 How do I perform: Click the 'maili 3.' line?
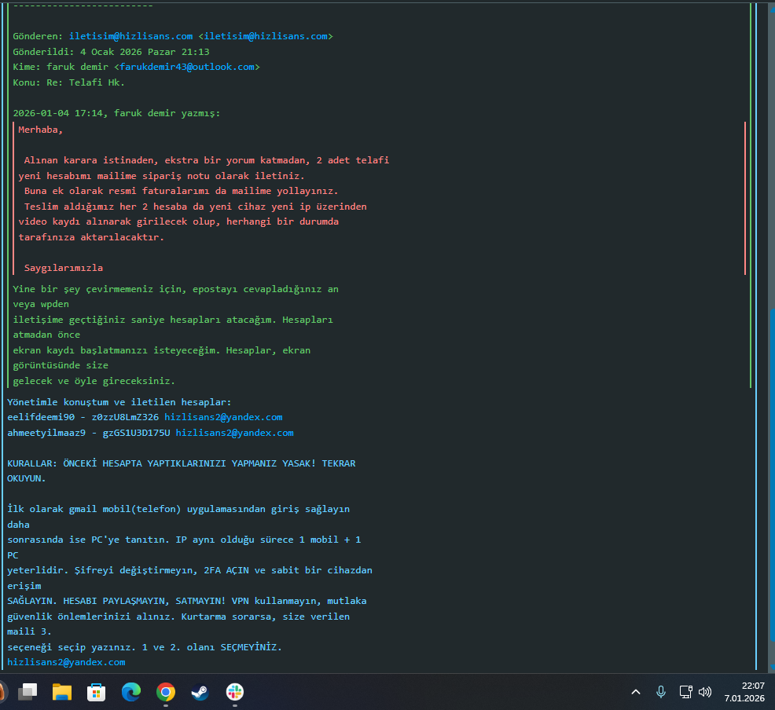(29, 631)
